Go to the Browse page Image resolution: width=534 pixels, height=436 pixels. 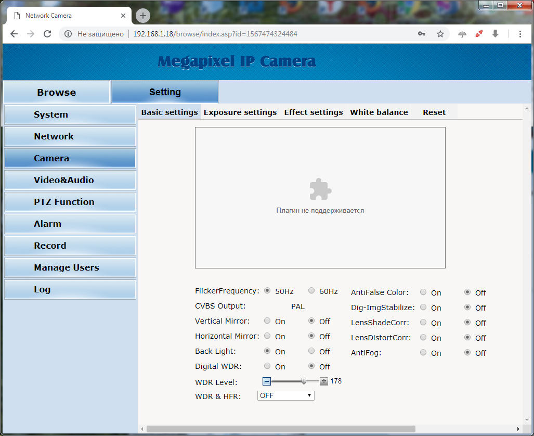56,93
